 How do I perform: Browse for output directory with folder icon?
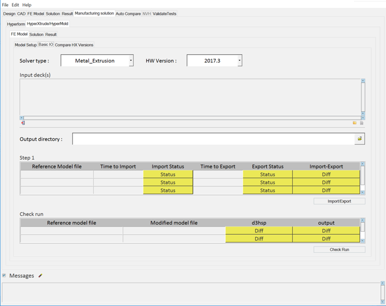point(359,139)
